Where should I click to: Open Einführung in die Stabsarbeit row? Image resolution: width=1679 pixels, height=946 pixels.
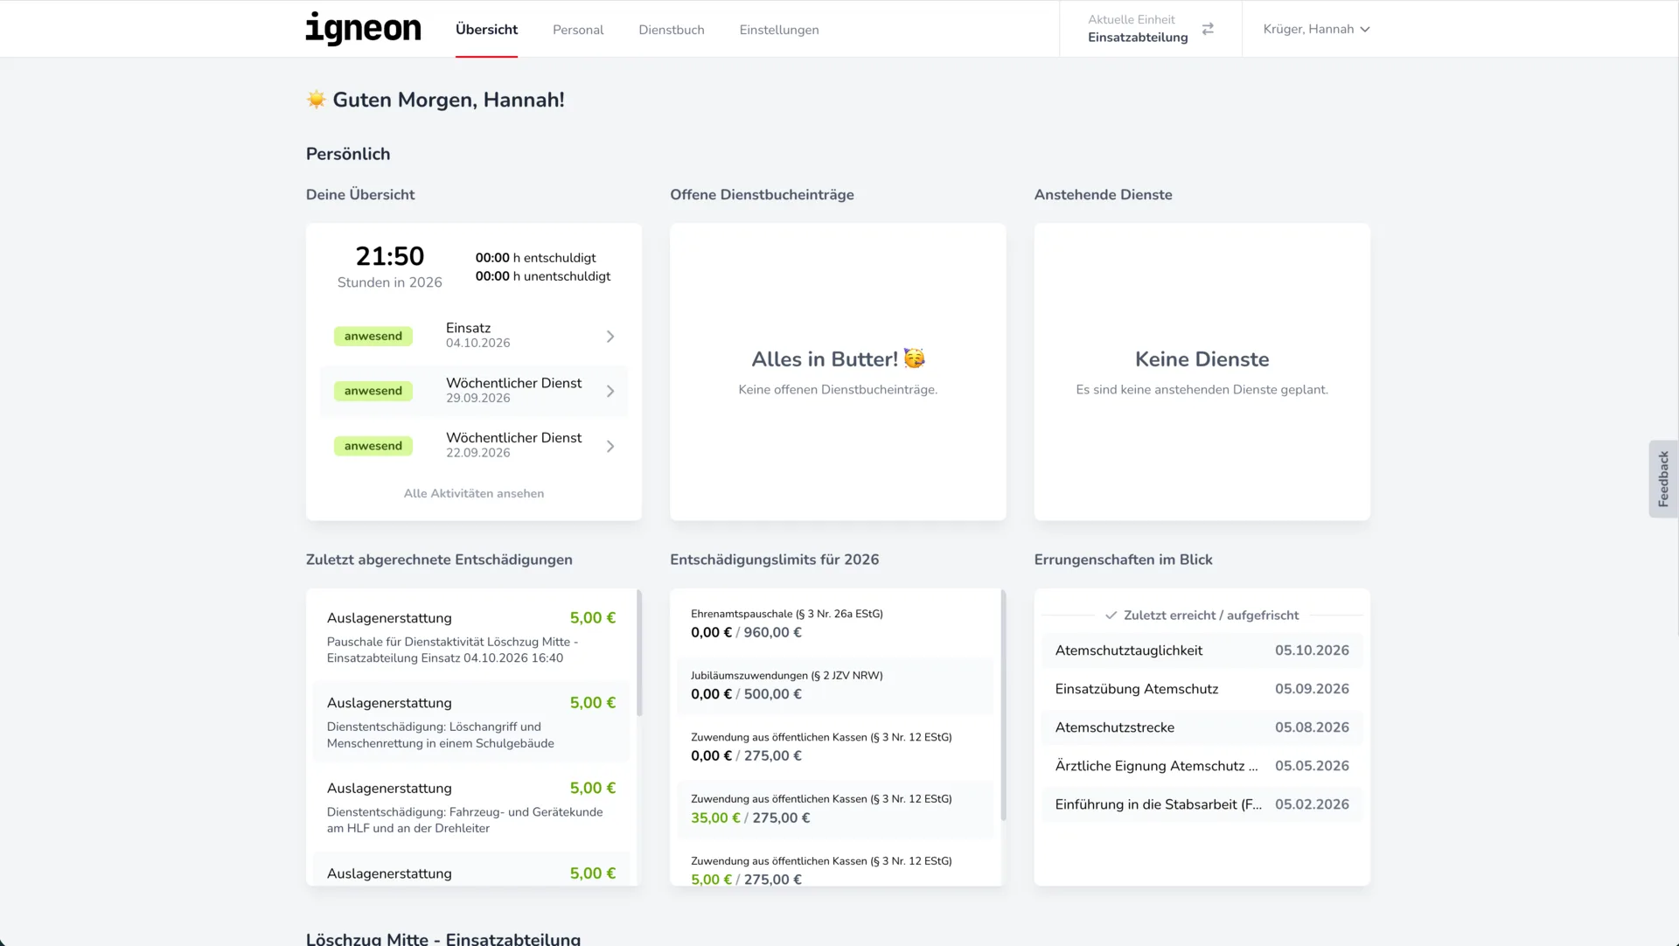[x=1202, y=804]
